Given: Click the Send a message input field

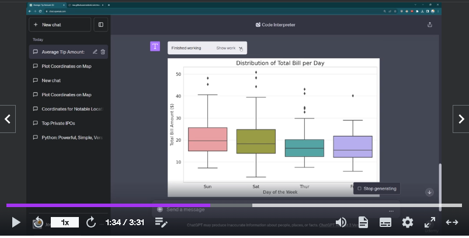Looking at the screenshot, I should (276, 209).
